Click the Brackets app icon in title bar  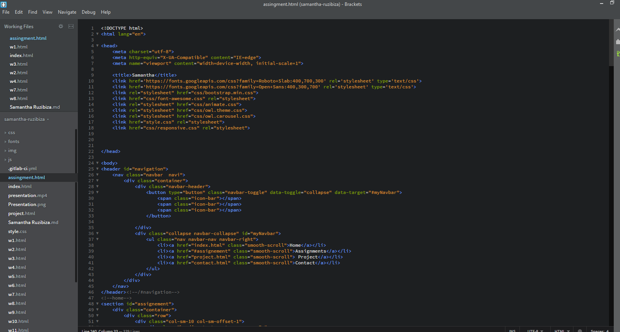point(4,4)
